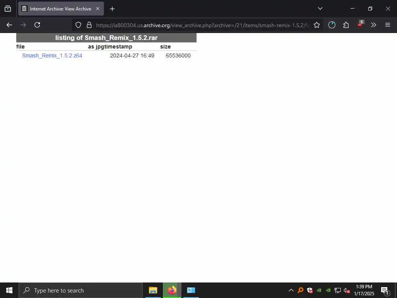Screen dimensions: 397x298
Task: Open the tracking protection shield icon
Action: tap(78, 25)
